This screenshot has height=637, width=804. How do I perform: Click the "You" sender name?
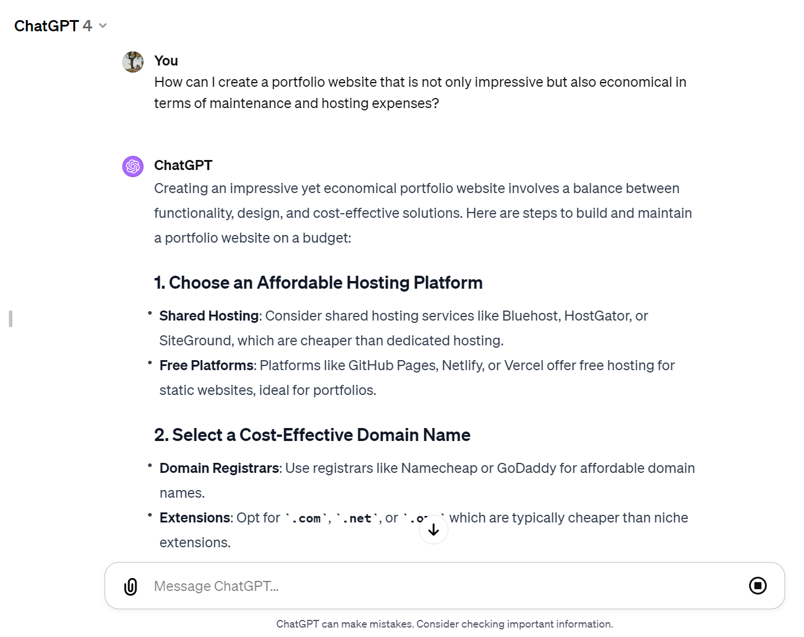point(166,61)
